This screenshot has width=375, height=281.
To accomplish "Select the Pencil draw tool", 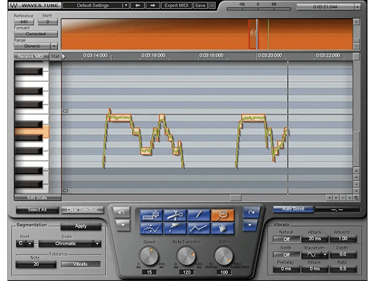I will click(x=199, y=215).
